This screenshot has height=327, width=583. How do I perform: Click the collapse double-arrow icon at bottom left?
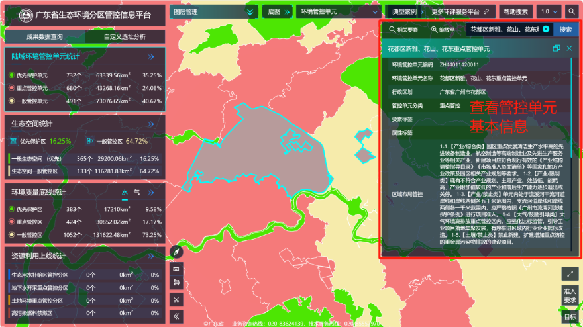176,316
